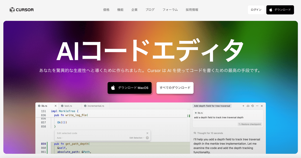The height and width of the screenshot is (158, 301).
Task: Submit edit with the upward arrow icon
Action: (147, 138)
